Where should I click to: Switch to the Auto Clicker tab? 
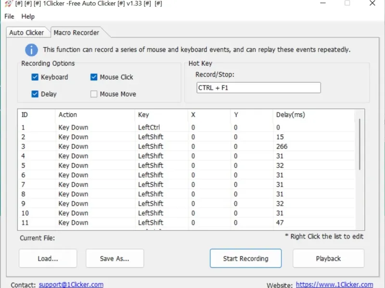pyautogui.click(x=26, y=33)
